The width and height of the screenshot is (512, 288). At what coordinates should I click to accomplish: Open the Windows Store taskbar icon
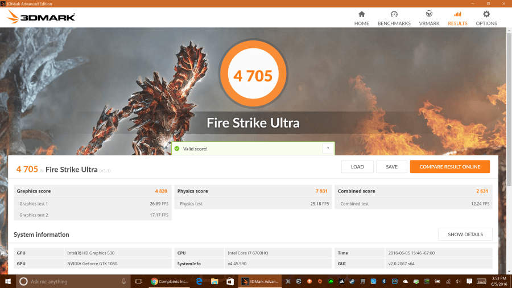point(230,281)
